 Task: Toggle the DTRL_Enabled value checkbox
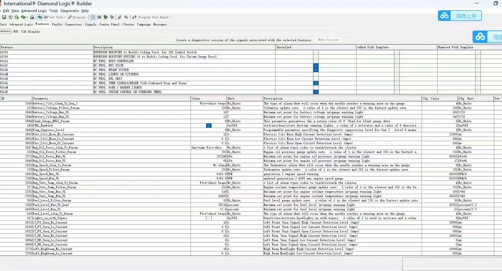209,126
